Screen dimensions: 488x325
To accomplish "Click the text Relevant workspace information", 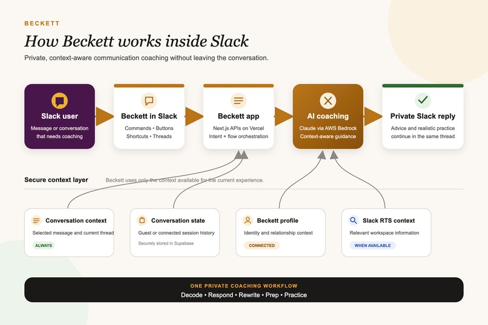I will [x=384, y=232].
